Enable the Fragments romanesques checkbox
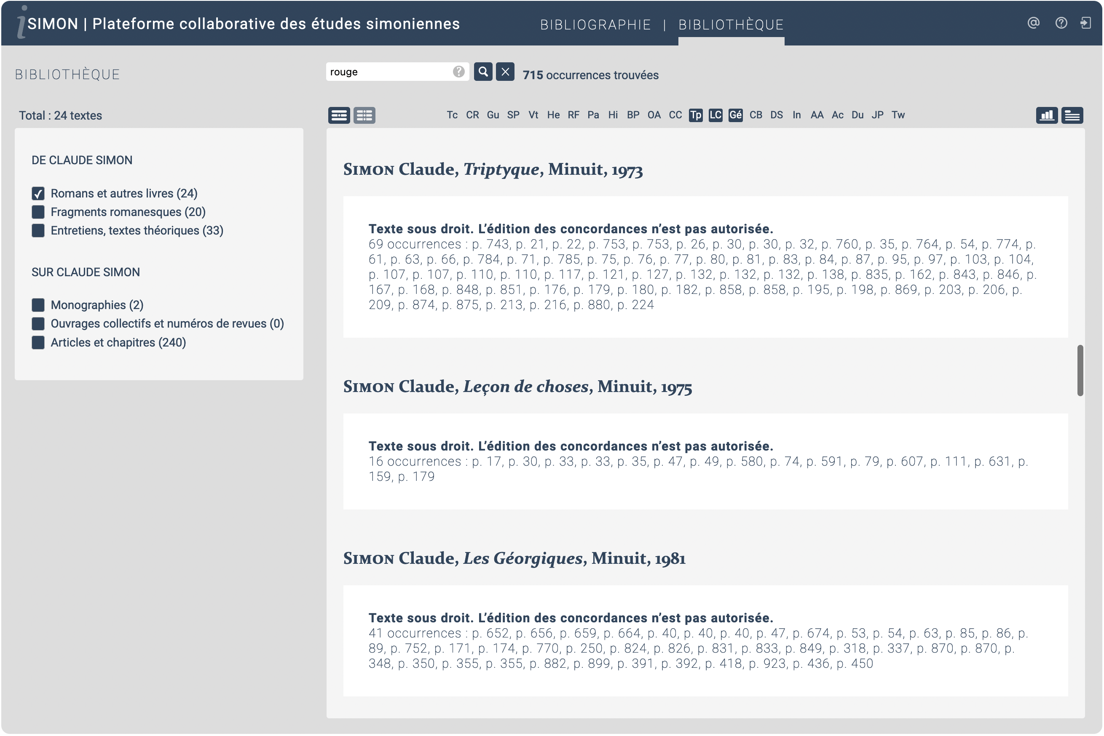 click(x=38, y=212)
